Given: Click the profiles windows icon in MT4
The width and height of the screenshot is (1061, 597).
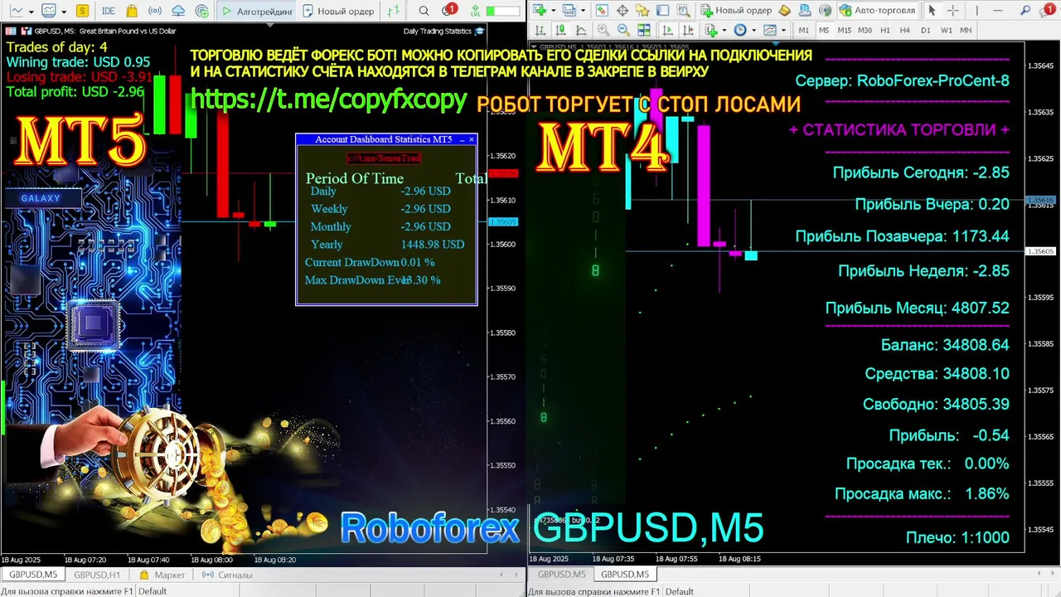Looking at the screenshot, I should point(569,11).
